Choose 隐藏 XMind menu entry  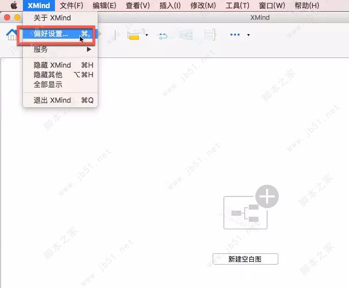point(61,65)
